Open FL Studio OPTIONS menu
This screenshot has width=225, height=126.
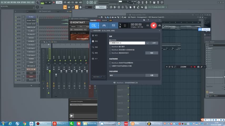[23, 2]
